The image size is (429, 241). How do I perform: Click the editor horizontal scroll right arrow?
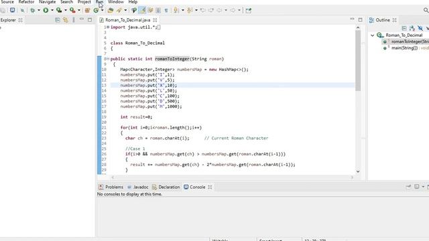pyautogui.click(x=352, y=177)
